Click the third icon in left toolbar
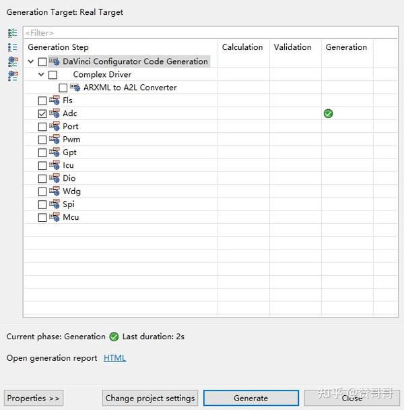Screen dimensions: 404x410 coord(13,62)
